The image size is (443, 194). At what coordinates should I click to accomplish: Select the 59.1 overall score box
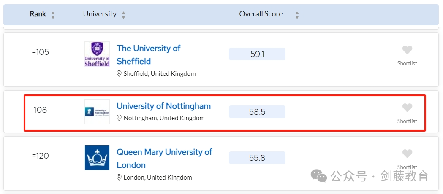click(x=257, y=54)
